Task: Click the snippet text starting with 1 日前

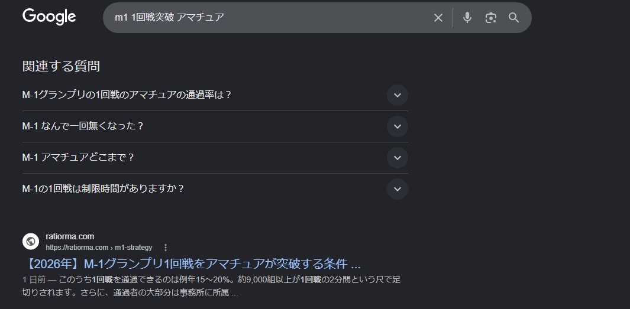Action: [x=212, y=286]
